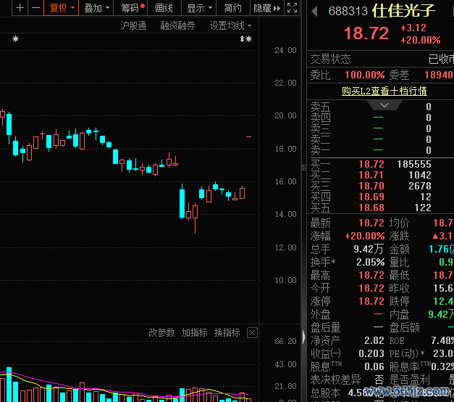
Task: Click stock name 仕佳光子
Action: [x=403, y=11]
